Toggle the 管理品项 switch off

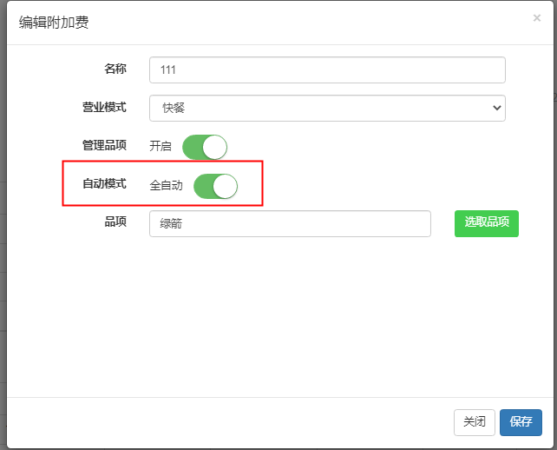pyautogui.click(x=204, y=147)
